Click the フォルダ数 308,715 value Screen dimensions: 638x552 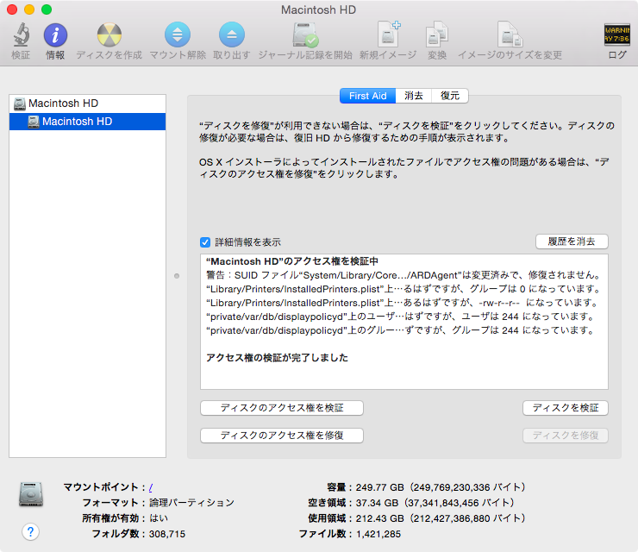[167, 534]
